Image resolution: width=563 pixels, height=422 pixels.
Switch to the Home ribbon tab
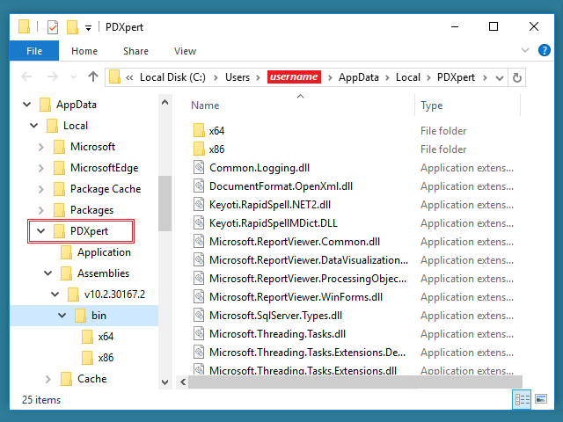pos(84,51)
